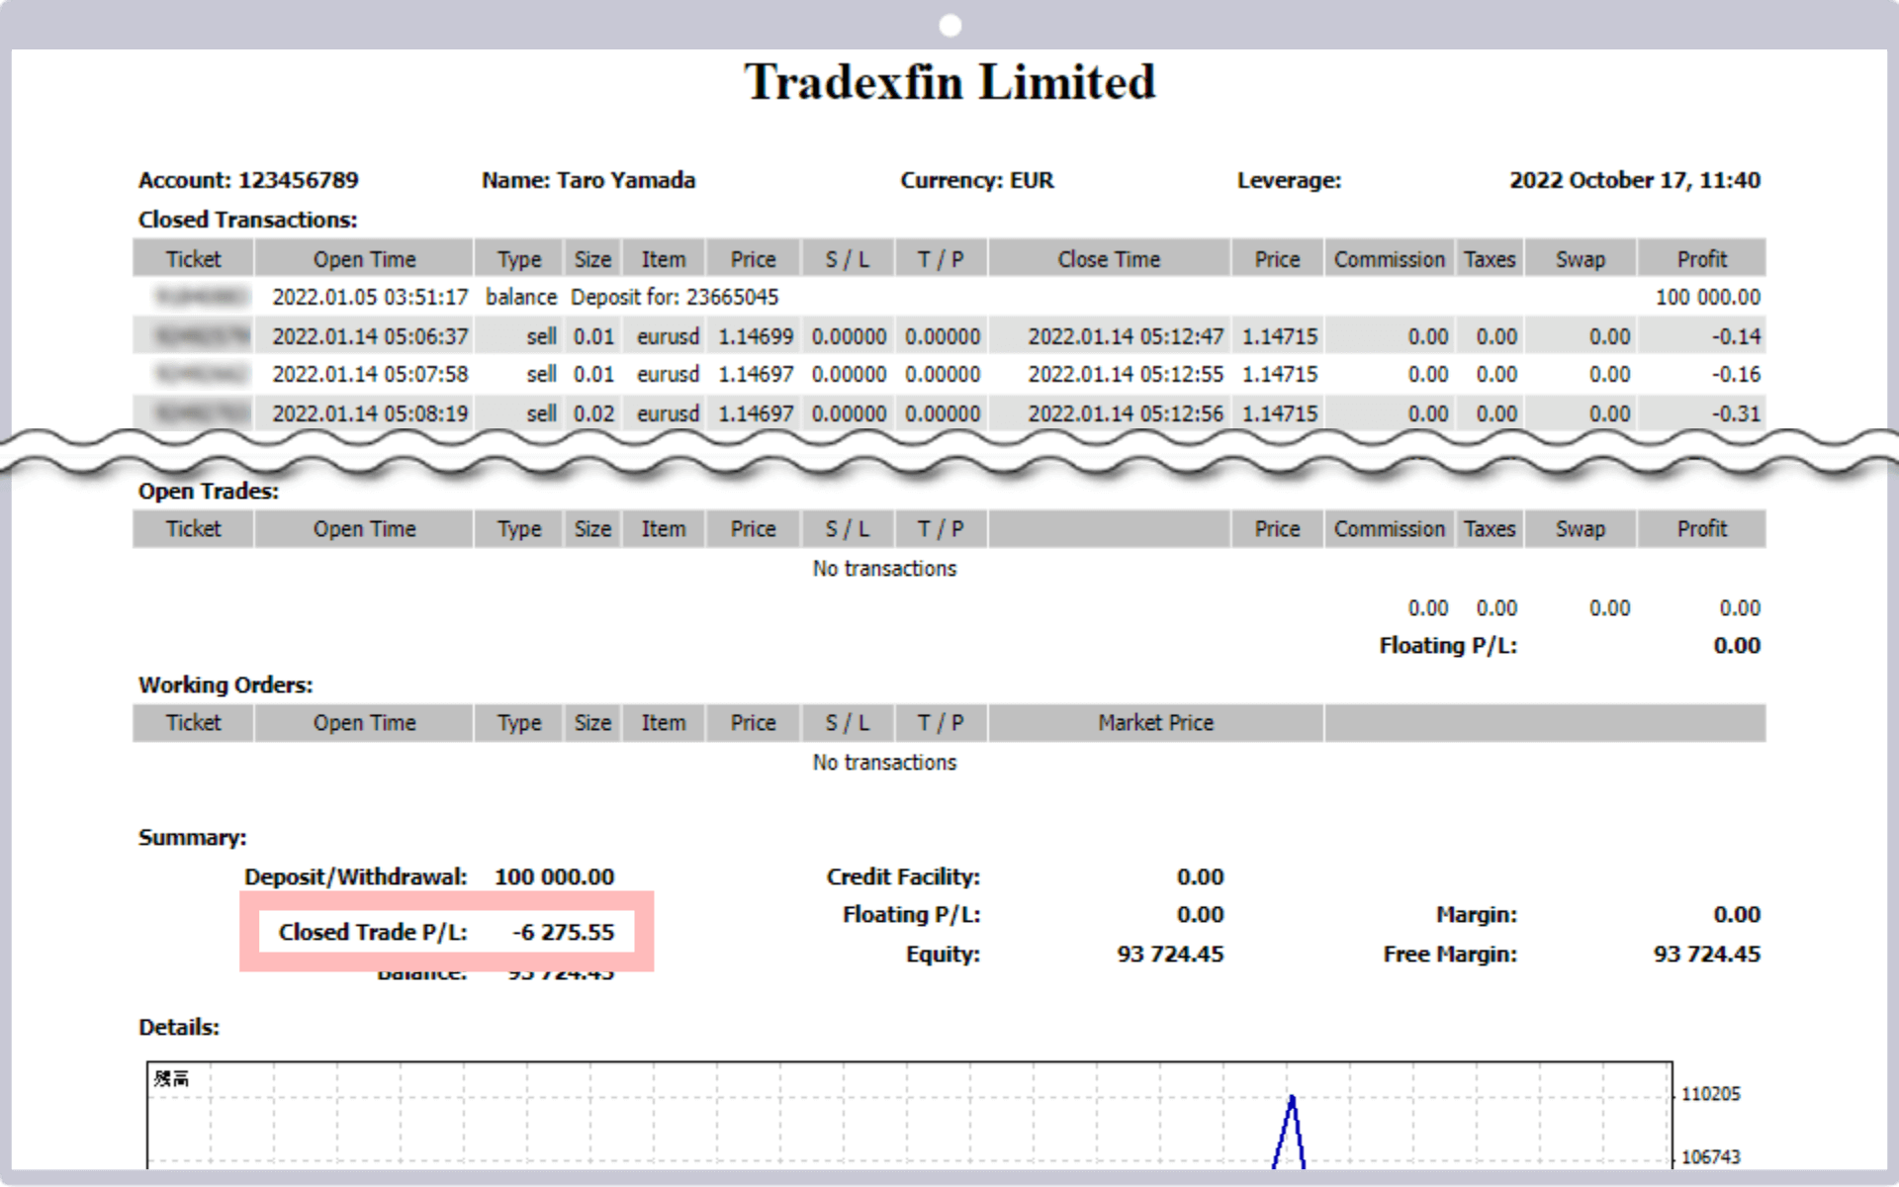Click the Deposit for: 23665045 text
The width and height of the screenshot is (1899, 1187).
(x=675, y=297)
